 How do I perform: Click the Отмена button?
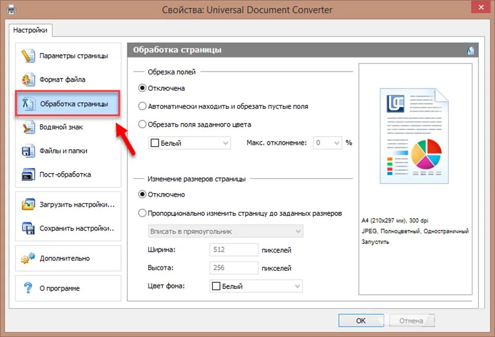[412, 321]
